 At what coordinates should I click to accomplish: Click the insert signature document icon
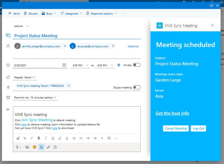click(55, 147)
